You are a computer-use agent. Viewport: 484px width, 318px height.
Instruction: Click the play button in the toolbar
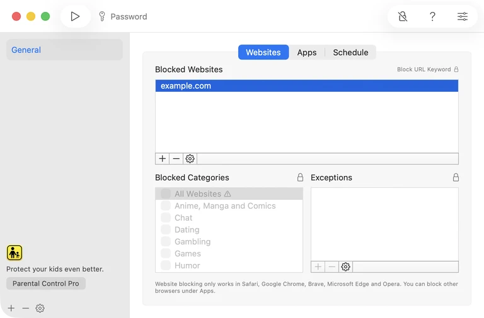[x=75, y=16]
